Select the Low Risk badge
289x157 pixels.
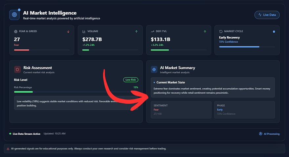coord(131,79)
